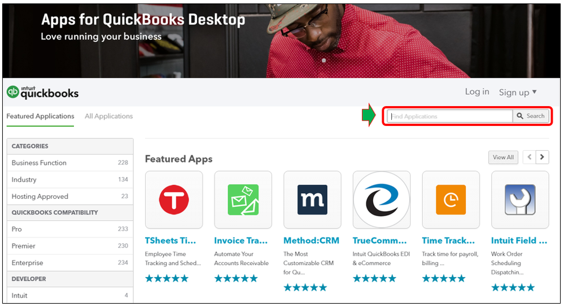Image resolution: width=564 pixels, height=306 pixels.
Task: Select the Hosting Approved category
Action: [x=70, y=196]
